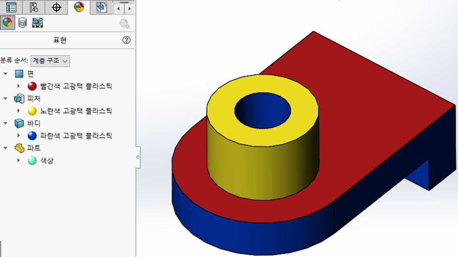458x257 pixels.
Task: Switch to the ConfigurationManager tab
Action: [x=34, y=7]
